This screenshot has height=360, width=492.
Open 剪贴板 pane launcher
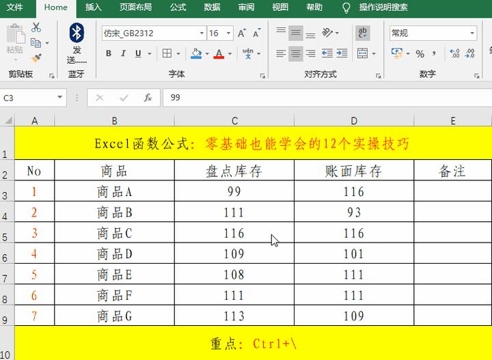click(x=52, y=76)
